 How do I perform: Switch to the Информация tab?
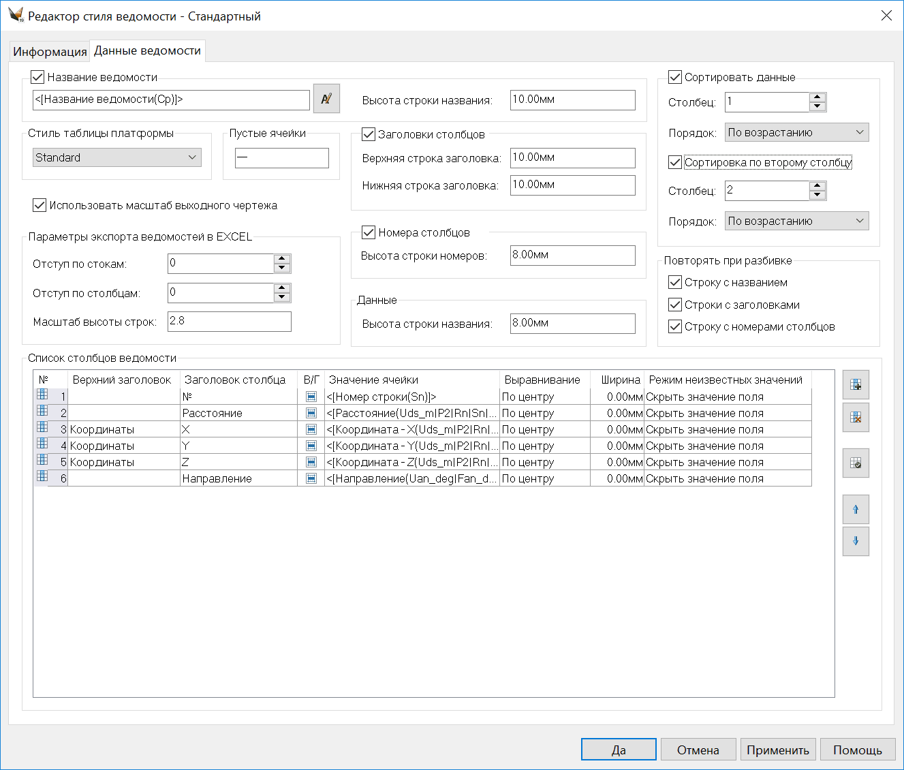[x=50, y=52]
